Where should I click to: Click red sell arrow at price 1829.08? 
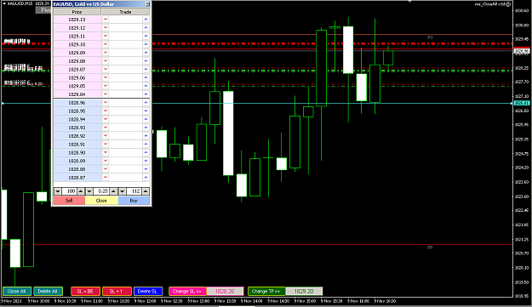106,61
